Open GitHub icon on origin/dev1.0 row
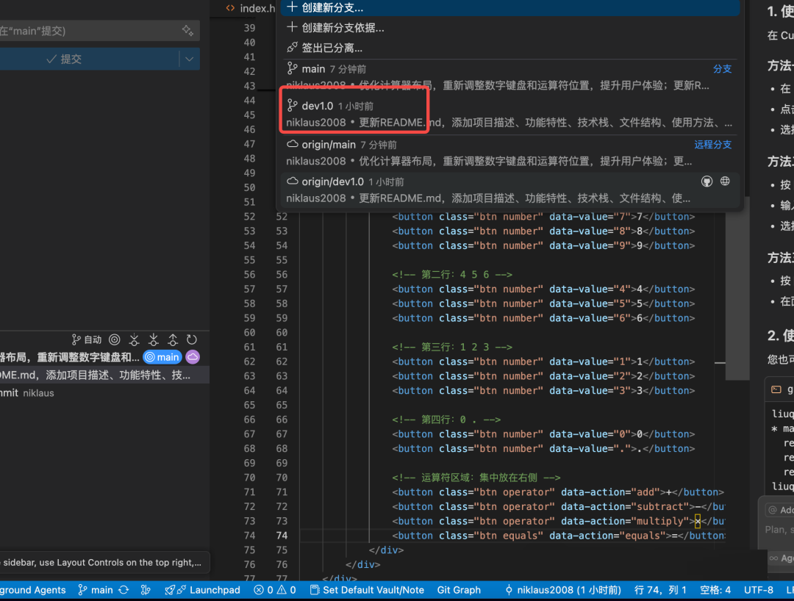This screenshot has height=601, width=794. (707, 181)
